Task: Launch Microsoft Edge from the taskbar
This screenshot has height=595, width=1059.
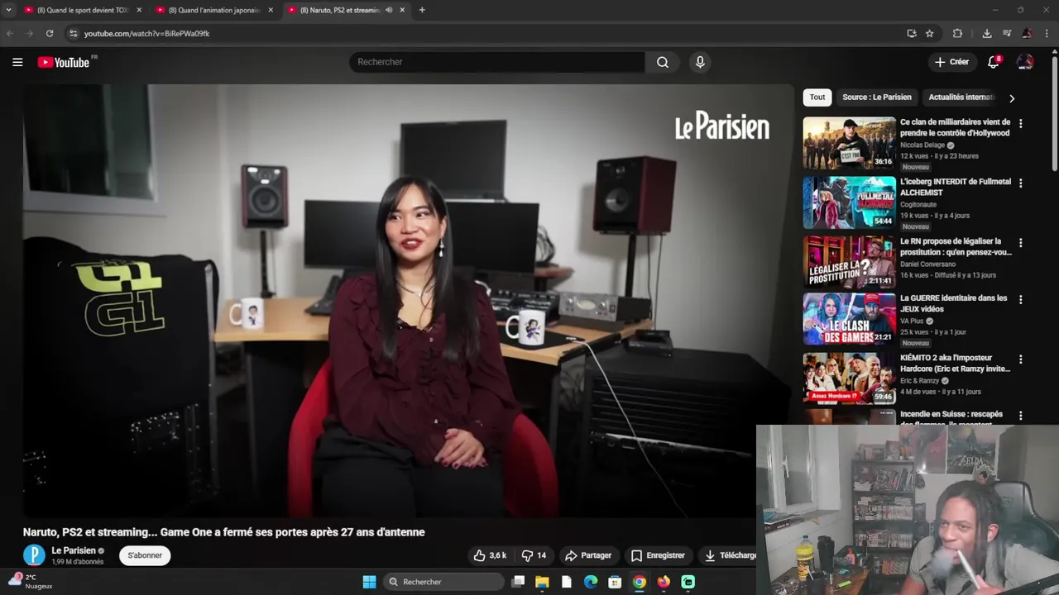Action: click(591, 582)
